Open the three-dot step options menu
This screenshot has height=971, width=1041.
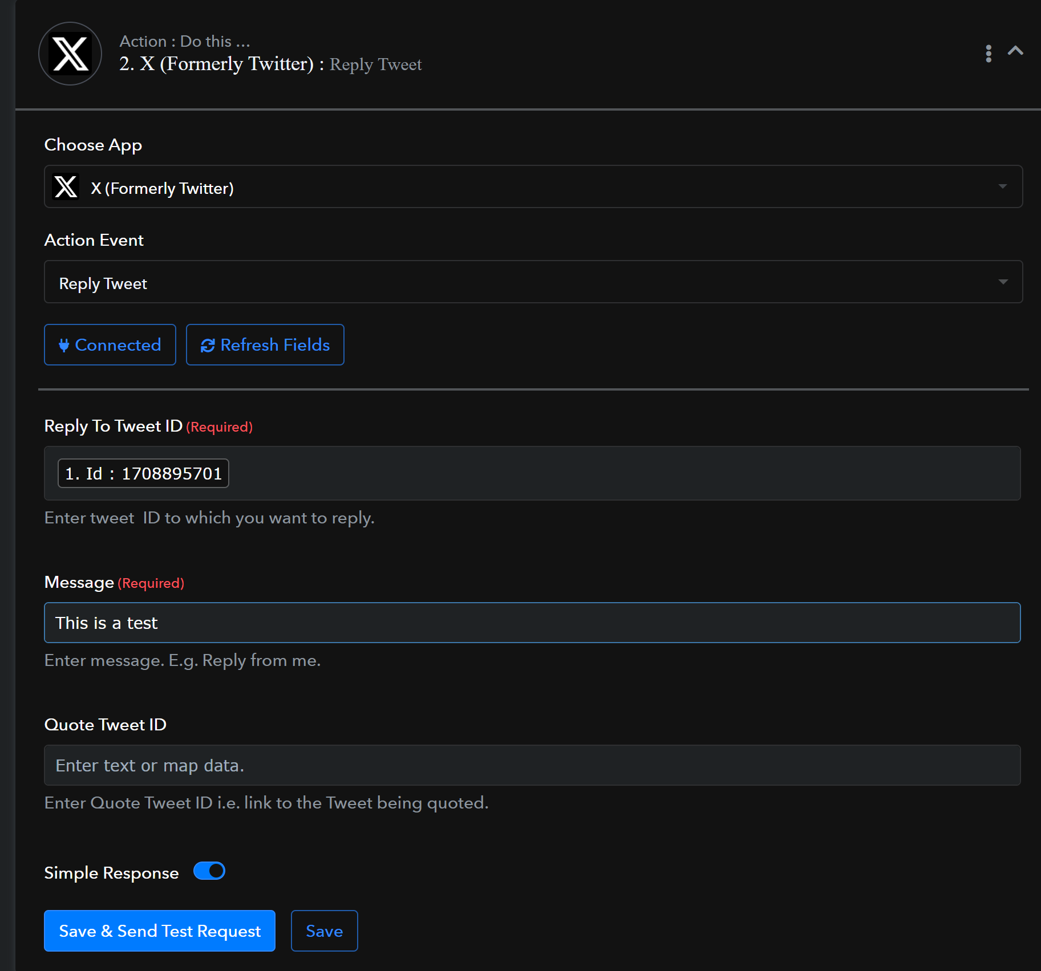[989, 54]
